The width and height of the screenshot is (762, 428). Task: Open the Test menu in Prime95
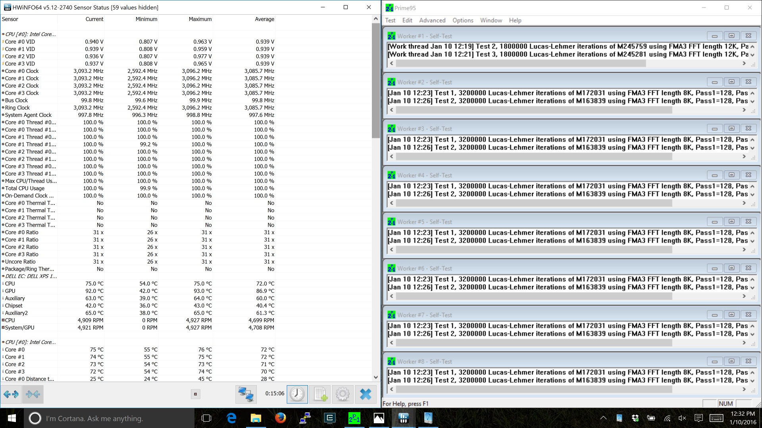390,20
